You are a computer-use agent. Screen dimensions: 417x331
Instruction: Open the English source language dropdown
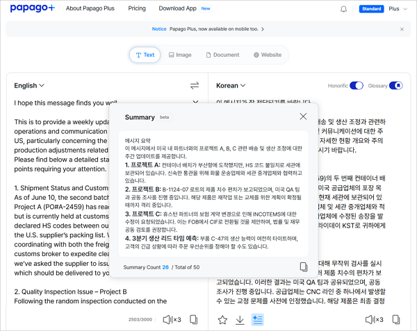29,85
